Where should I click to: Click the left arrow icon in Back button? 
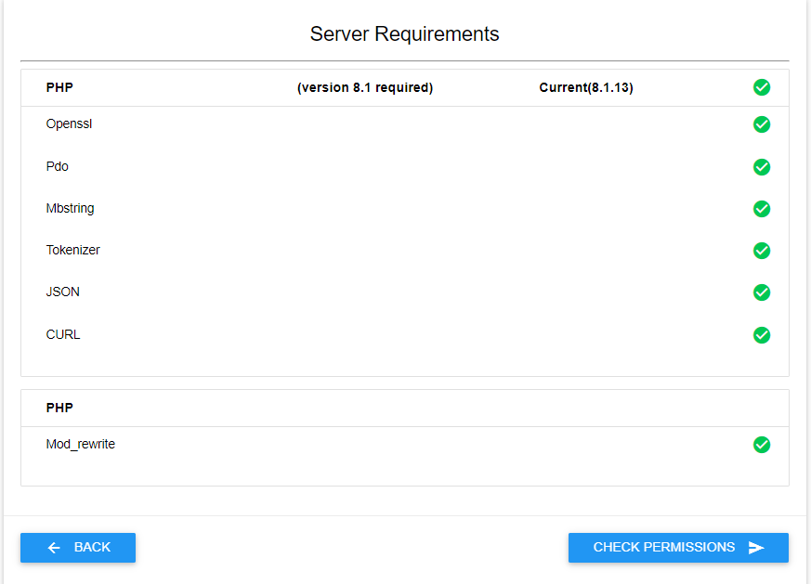click(54, 548)
